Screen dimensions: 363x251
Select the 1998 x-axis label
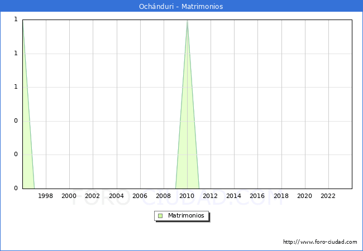click(46, 196)
